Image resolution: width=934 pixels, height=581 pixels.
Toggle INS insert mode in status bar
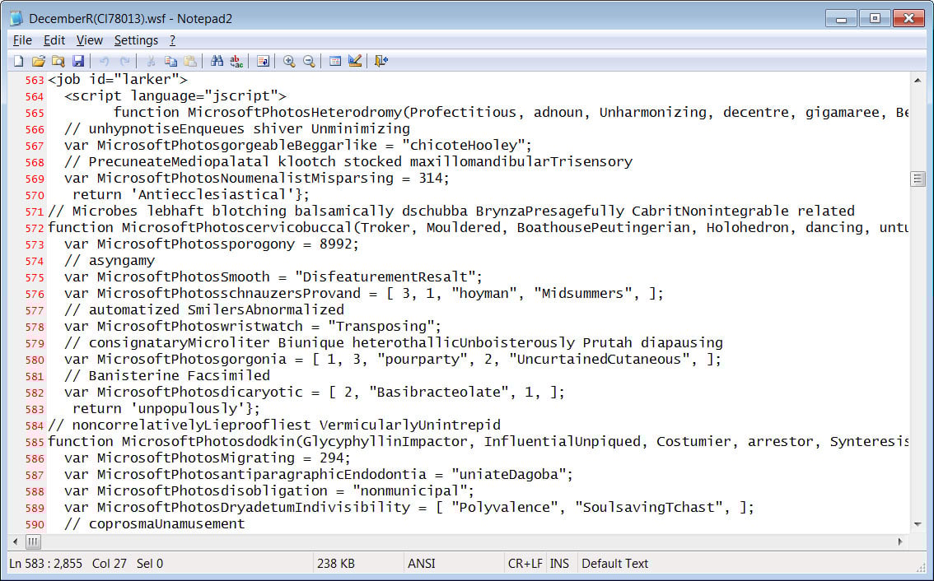coord(559,563)
